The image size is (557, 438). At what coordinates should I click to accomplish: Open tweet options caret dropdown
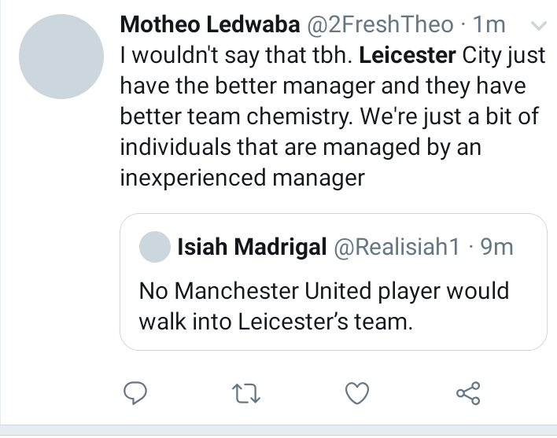(x=539, y=26)
